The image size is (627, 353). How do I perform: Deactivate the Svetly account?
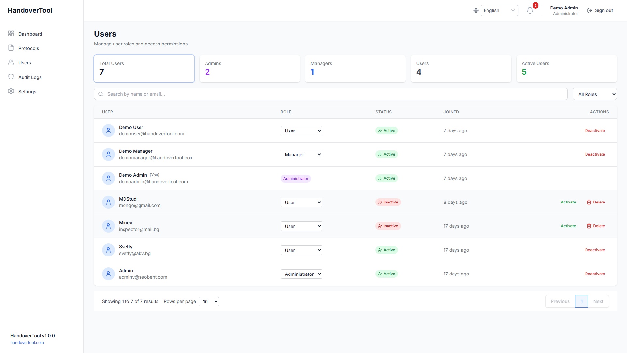pyautogui.click(x=595, y=250)
